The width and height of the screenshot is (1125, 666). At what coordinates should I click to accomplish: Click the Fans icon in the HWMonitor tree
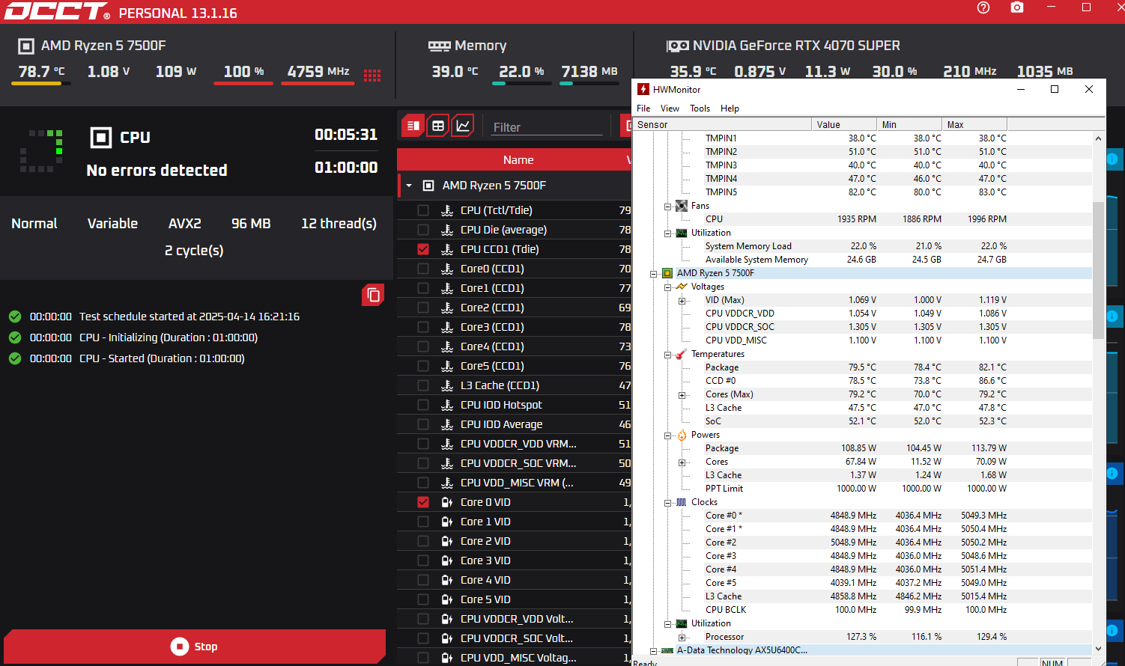coord(682,206)
